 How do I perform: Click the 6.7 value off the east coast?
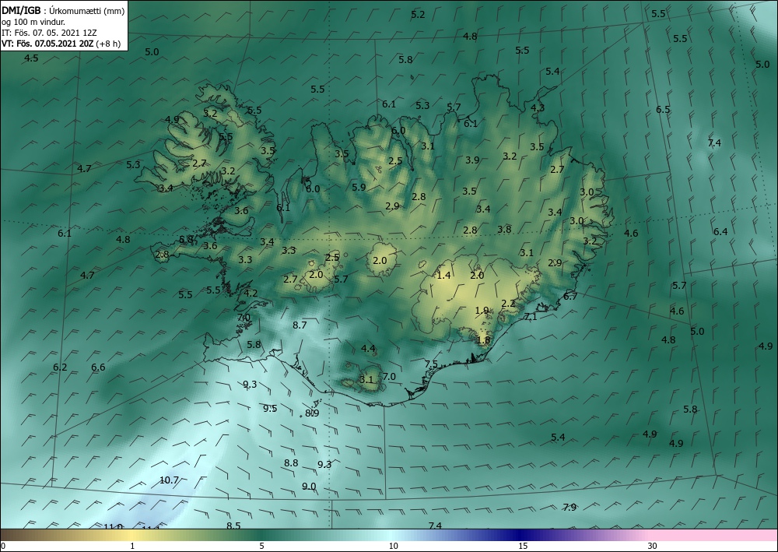pos(570,297)
